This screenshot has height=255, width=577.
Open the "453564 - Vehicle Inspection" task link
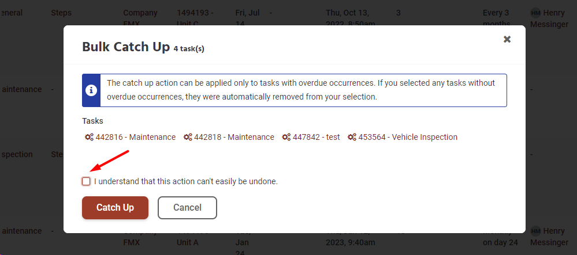(x=408, y=137)
